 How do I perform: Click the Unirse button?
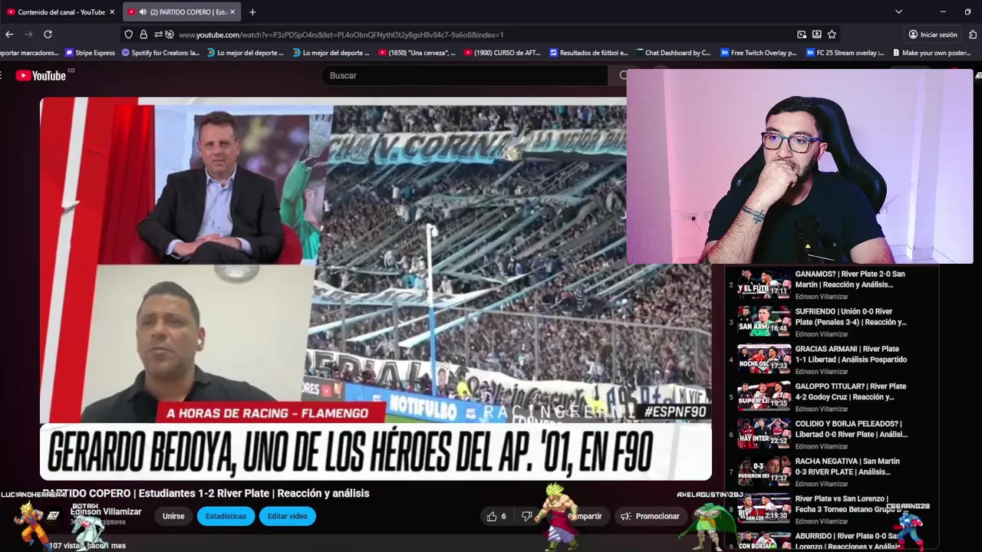click(x=173, y=516)
